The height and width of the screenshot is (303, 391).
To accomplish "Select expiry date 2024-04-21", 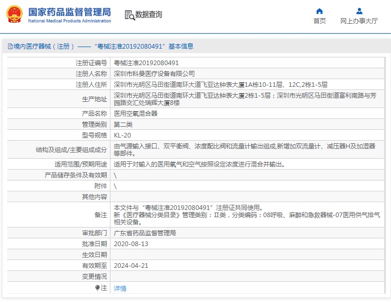I will pos(131,266).
